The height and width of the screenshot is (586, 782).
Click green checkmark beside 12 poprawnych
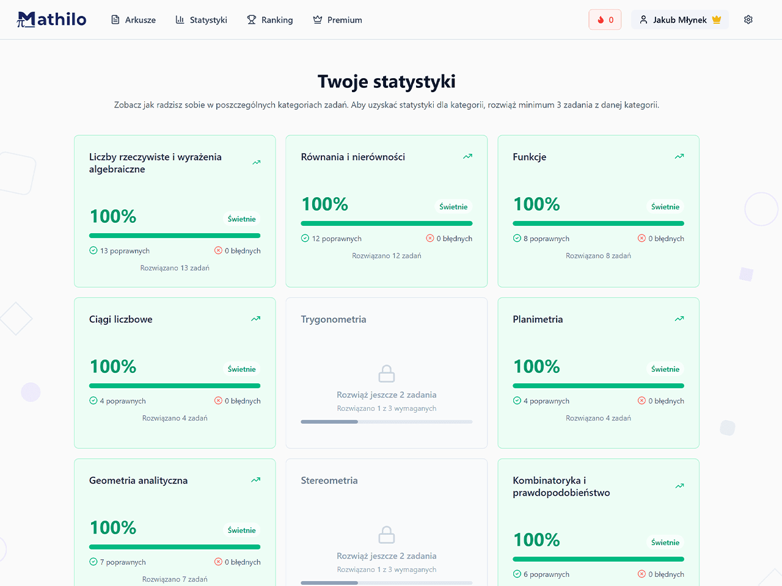click(x=304, y=238)
